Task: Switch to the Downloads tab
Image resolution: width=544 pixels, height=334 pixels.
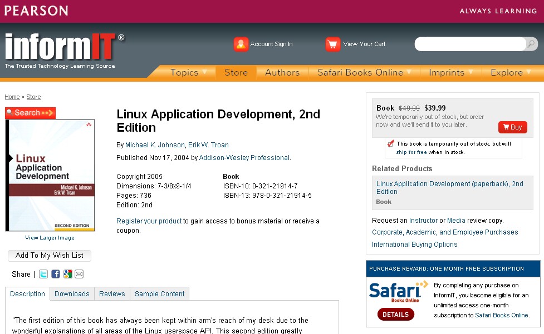Action: coord(72,294)
